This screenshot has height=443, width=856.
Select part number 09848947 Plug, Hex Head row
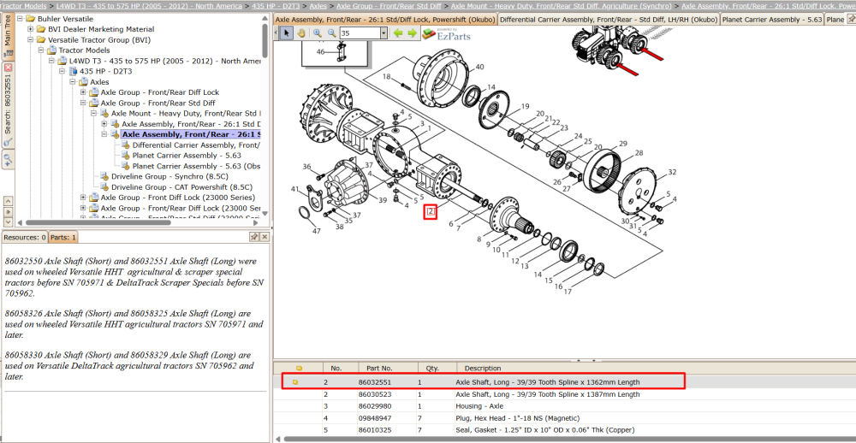pyautogui.click(x=564, y=418)
